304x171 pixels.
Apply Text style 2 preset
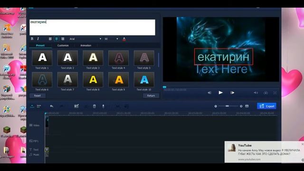67,58
